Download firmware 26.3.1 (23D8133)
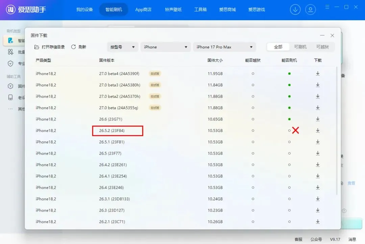The height and width of the screenshot is (244, 365). click(318, 199)
